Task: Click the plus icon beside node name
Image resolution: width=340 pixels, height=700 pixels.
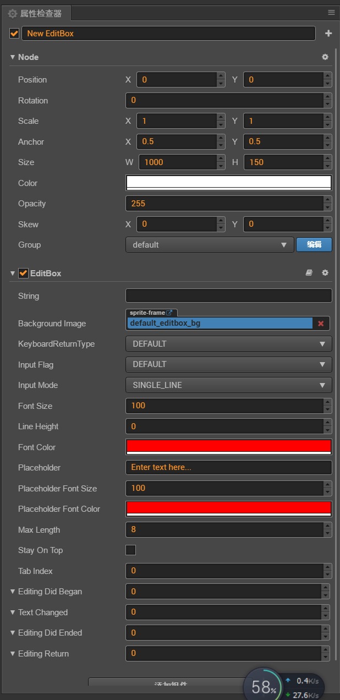Action: coord(328,34)
